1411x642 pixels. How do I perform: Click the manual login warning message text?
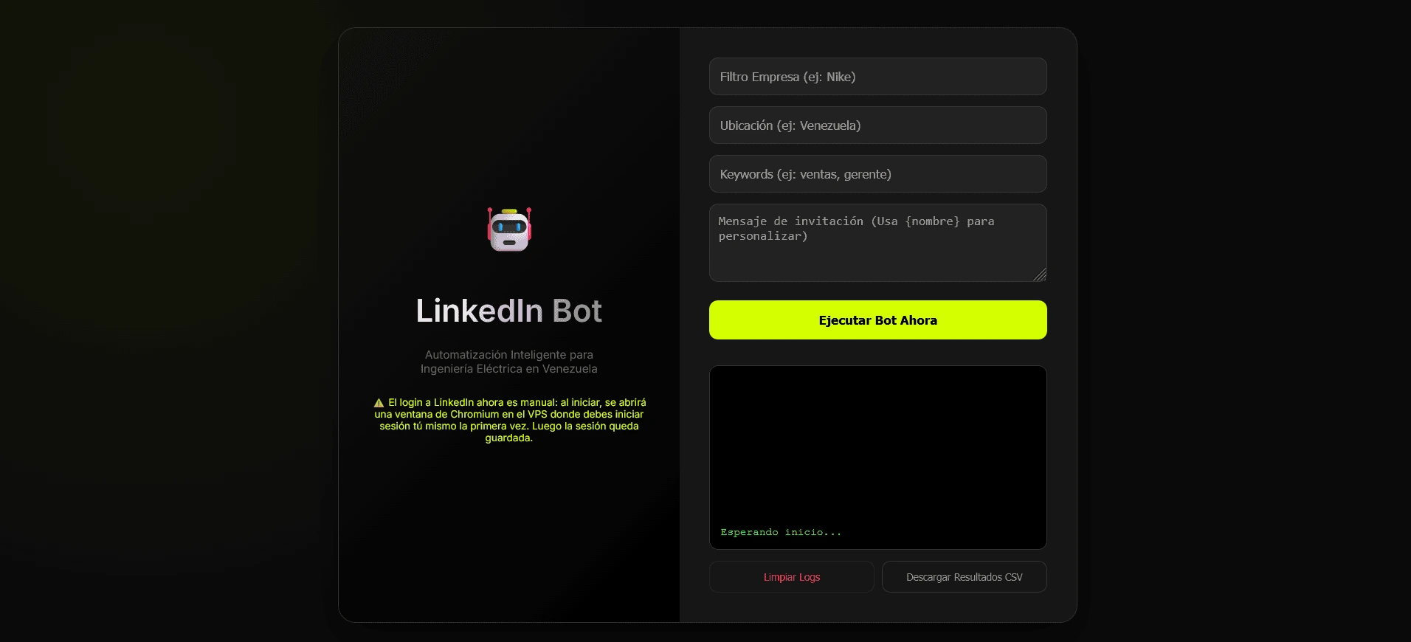click(x=509, y=420)
